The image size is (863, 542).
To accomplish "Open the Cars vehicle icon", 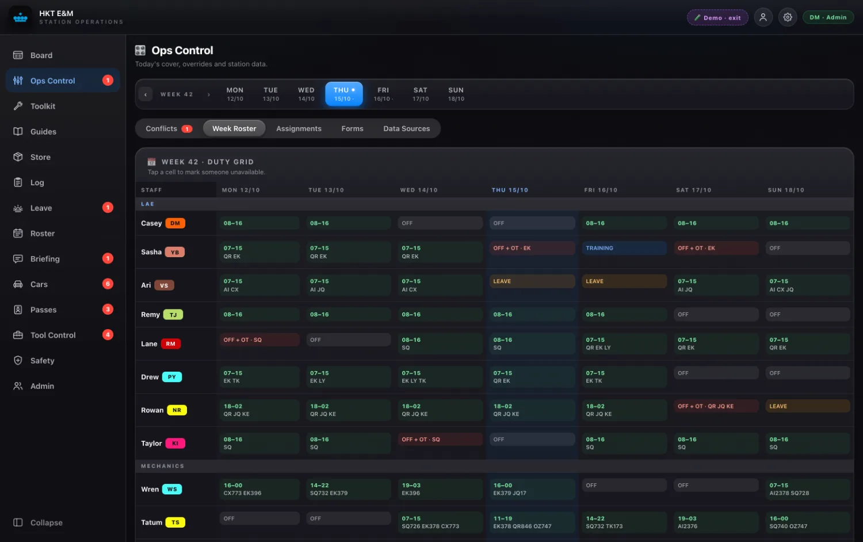I will pos(18,284).
